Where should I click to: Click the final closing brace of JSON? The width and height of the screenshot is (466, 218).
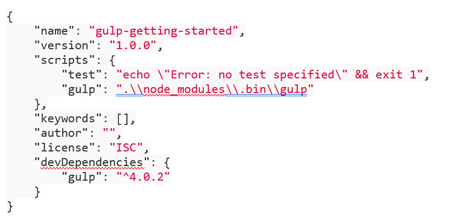(10, 206)
